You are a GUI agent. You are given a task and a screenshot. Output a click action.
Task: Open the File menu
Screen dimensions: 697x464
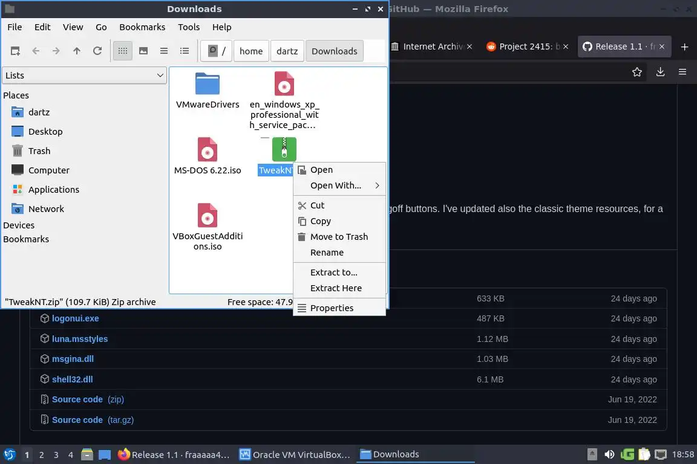tap(15, 27)
